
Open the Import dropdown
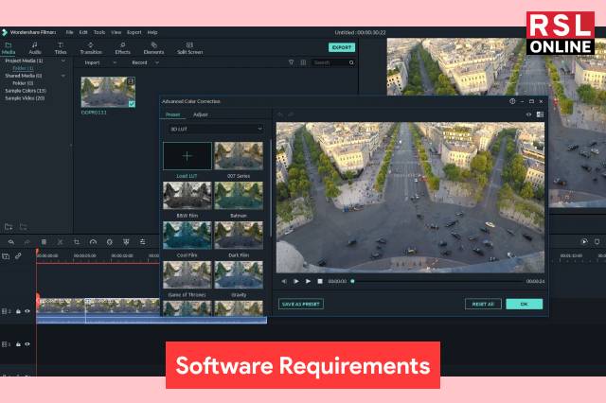click(100, 62)
